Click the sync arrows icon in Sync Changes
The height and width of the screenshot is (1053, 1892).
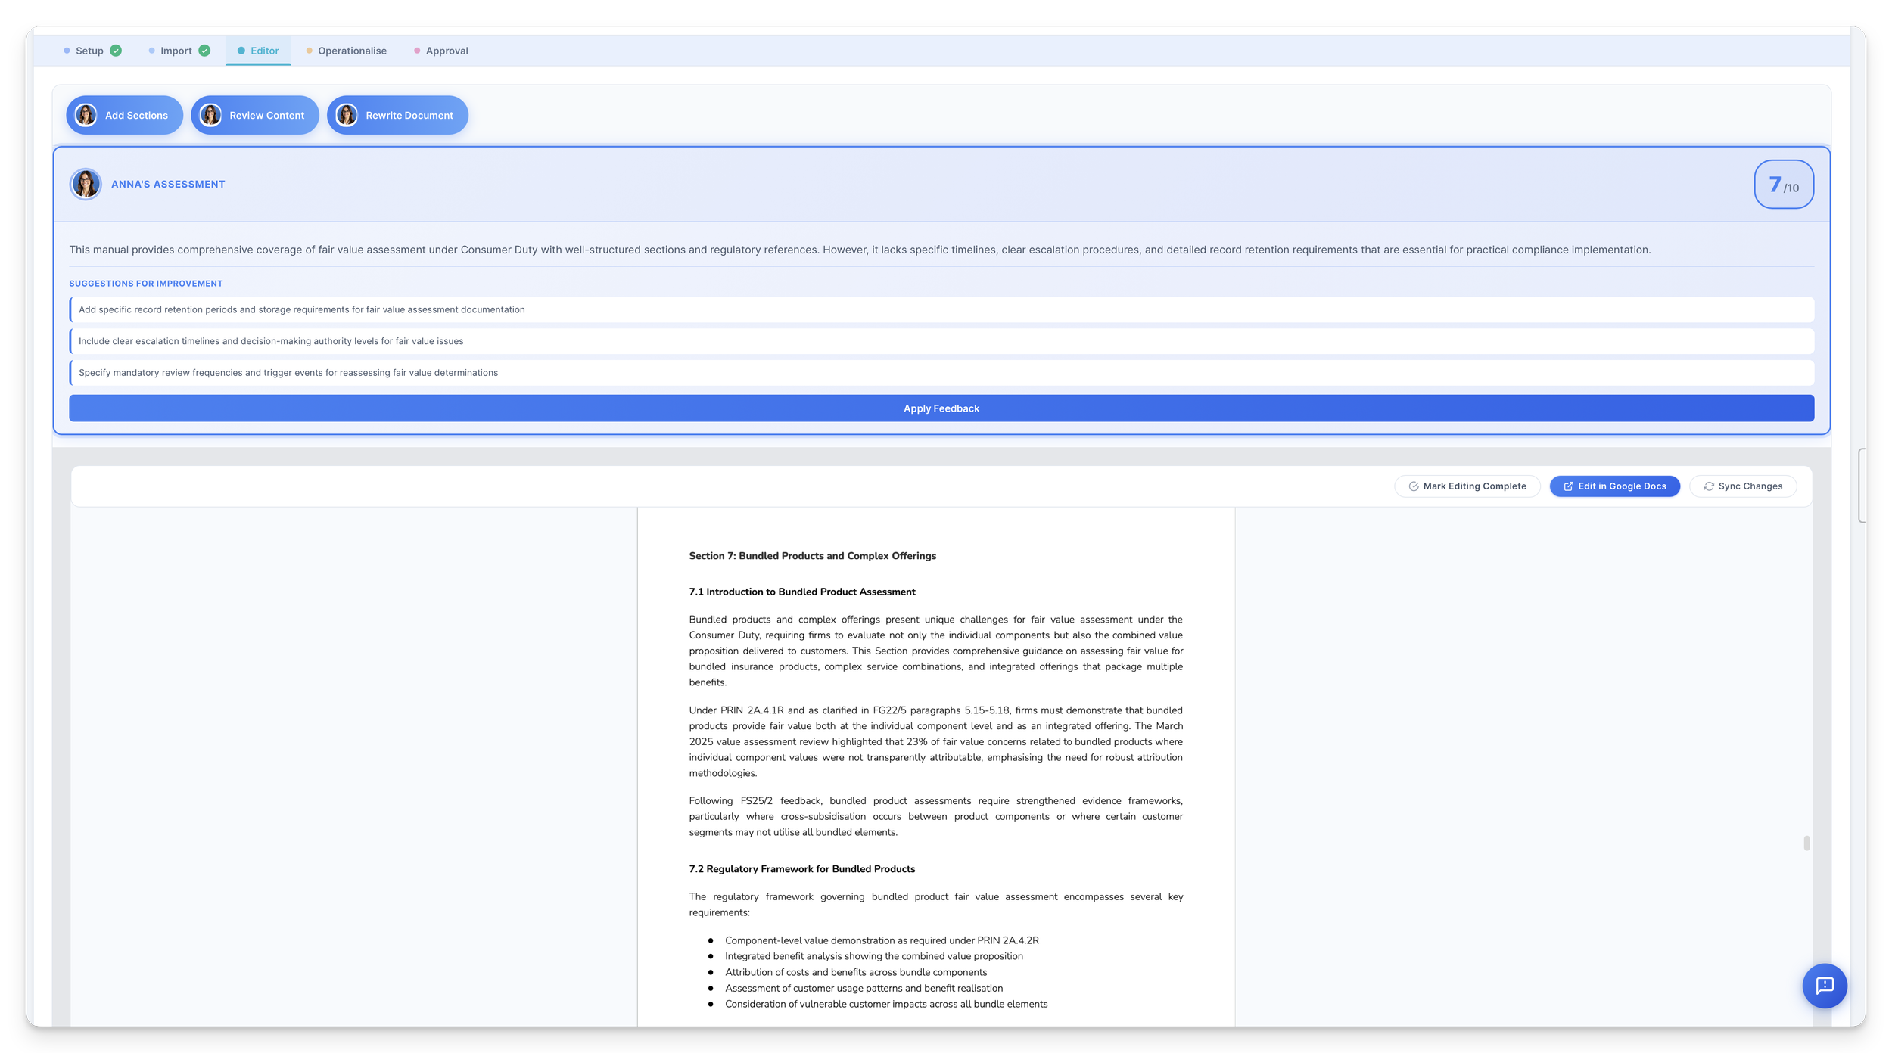point(1709,486)
